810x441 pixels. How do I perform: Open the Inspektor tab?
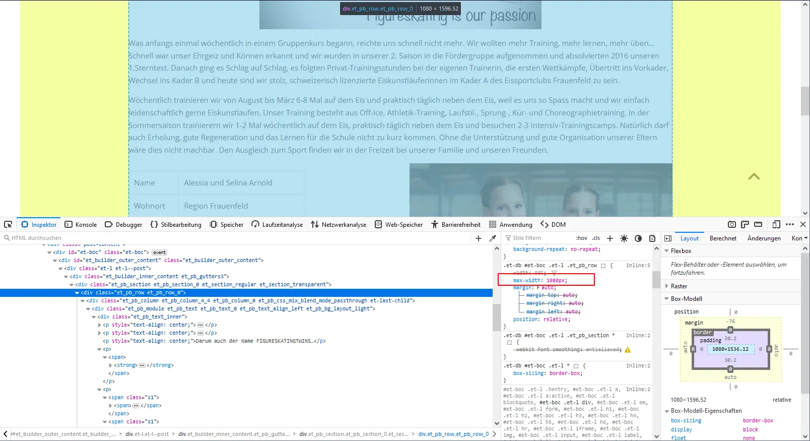tap(39, 224)
